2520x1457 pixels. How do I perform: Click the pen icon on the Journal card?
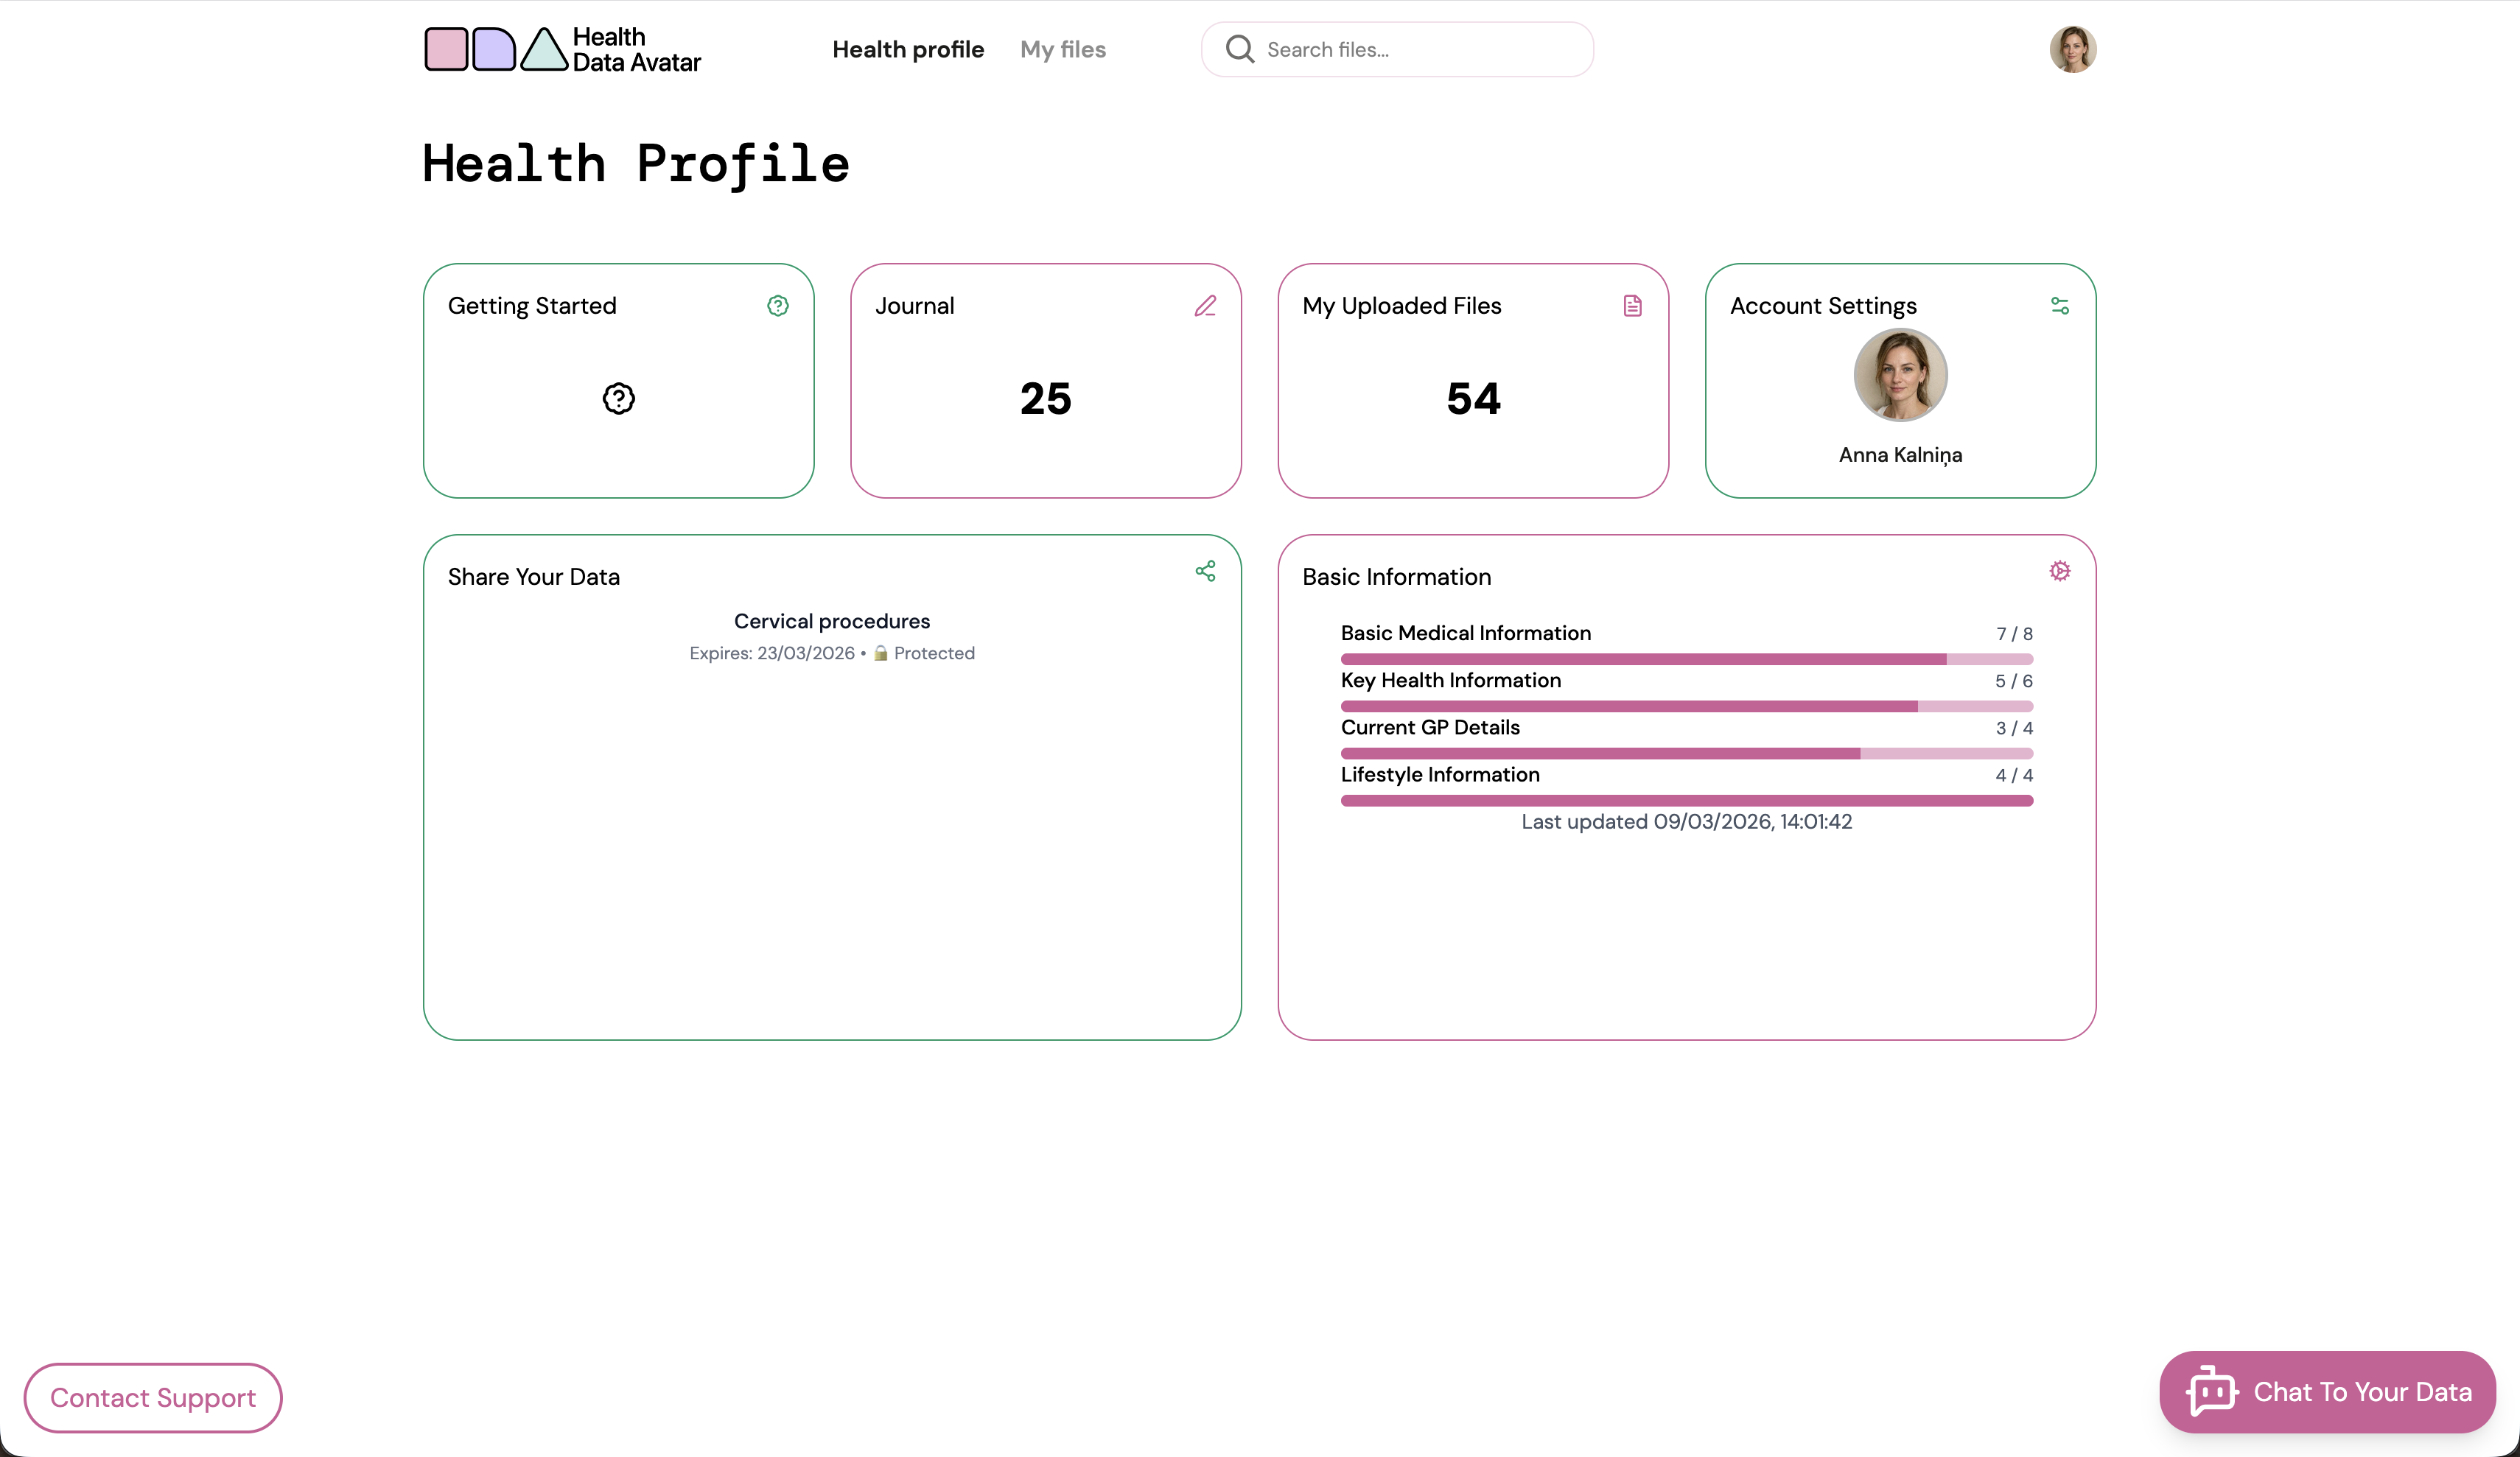pyautogui.click(x=1205, y=306)
